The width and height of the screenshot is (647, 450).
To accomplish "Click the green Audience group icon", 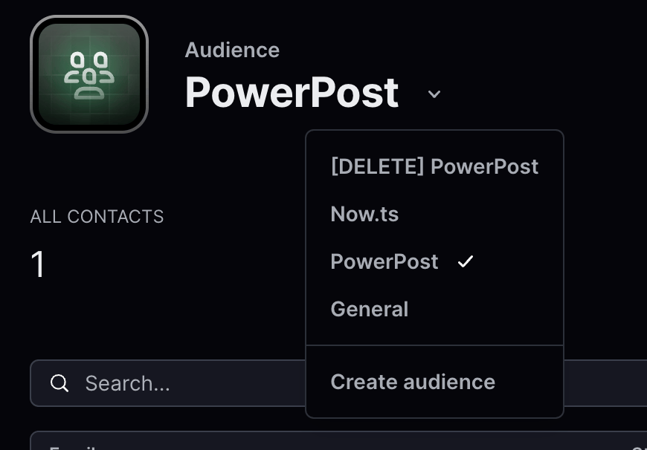I will click(89, 74).
